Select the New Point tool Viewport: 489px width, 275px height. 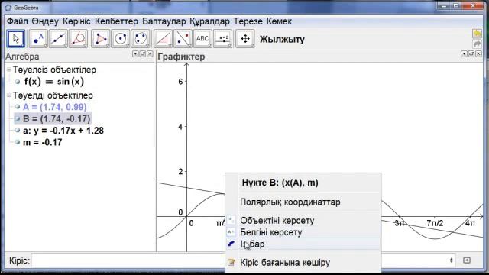point(38,39)
